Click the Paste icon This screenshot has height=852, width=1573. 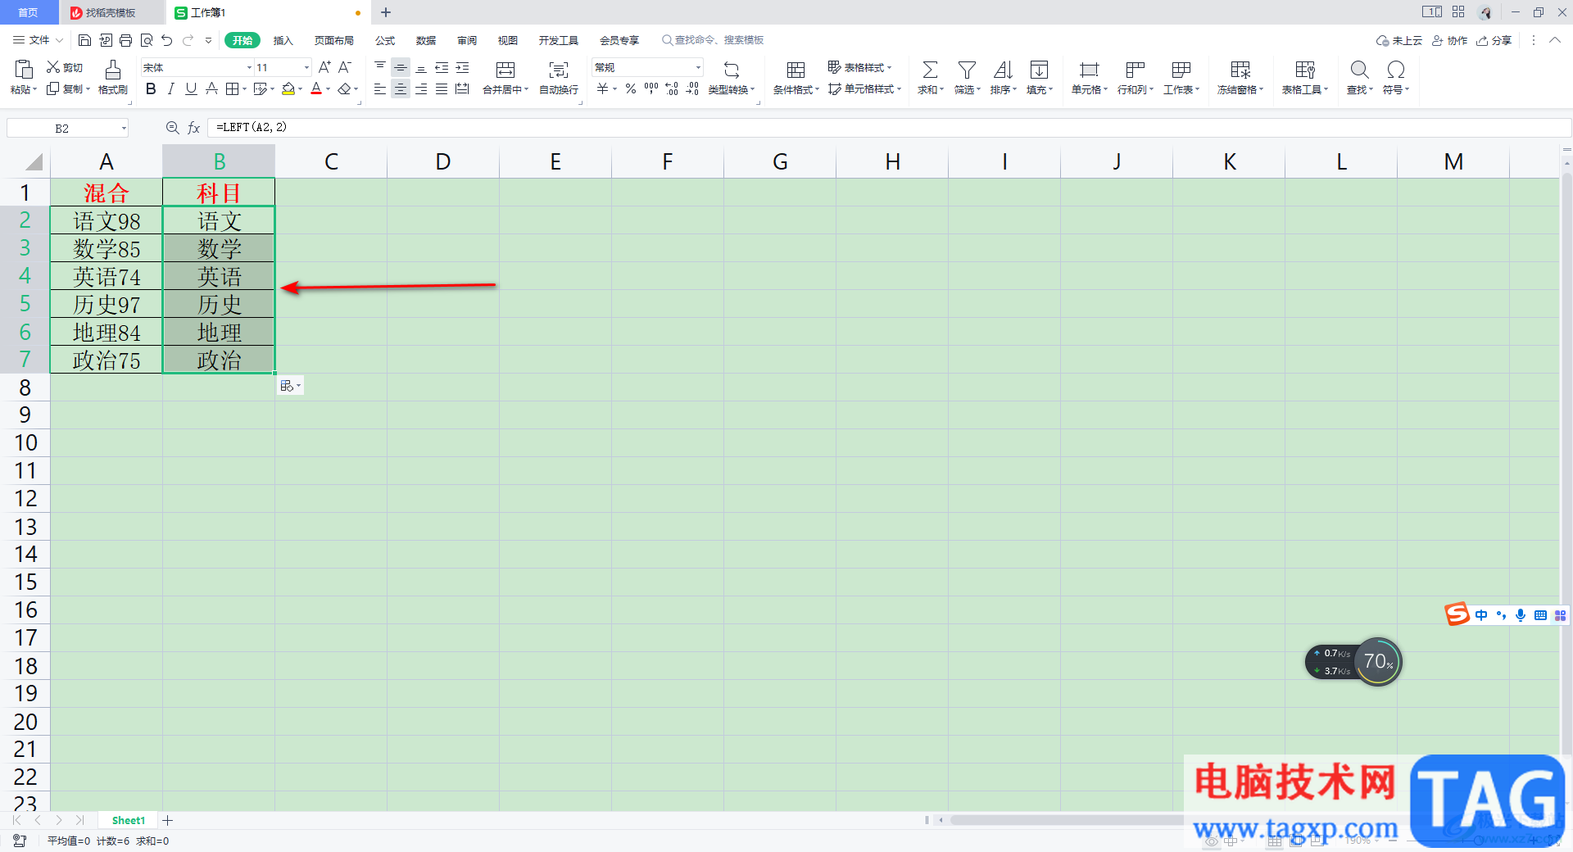tap(23, 69)
